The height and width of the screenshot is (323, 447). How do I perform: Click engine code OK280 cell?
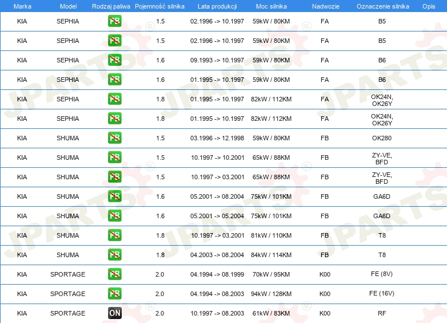click(x=382, y=138)
